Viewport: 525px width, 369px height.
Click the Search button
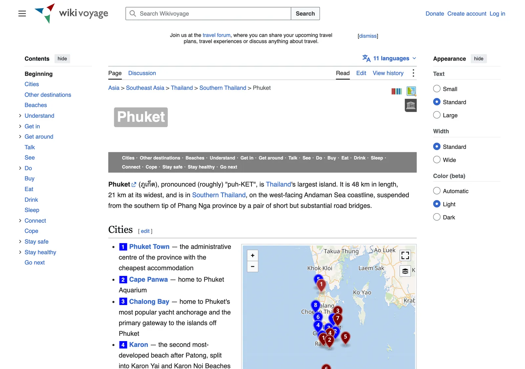[305, 13]
